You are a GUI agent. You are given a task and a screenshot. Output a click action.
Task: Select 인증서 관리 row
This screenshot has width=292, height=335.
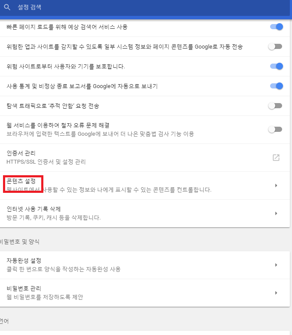(x=145, y=158)
